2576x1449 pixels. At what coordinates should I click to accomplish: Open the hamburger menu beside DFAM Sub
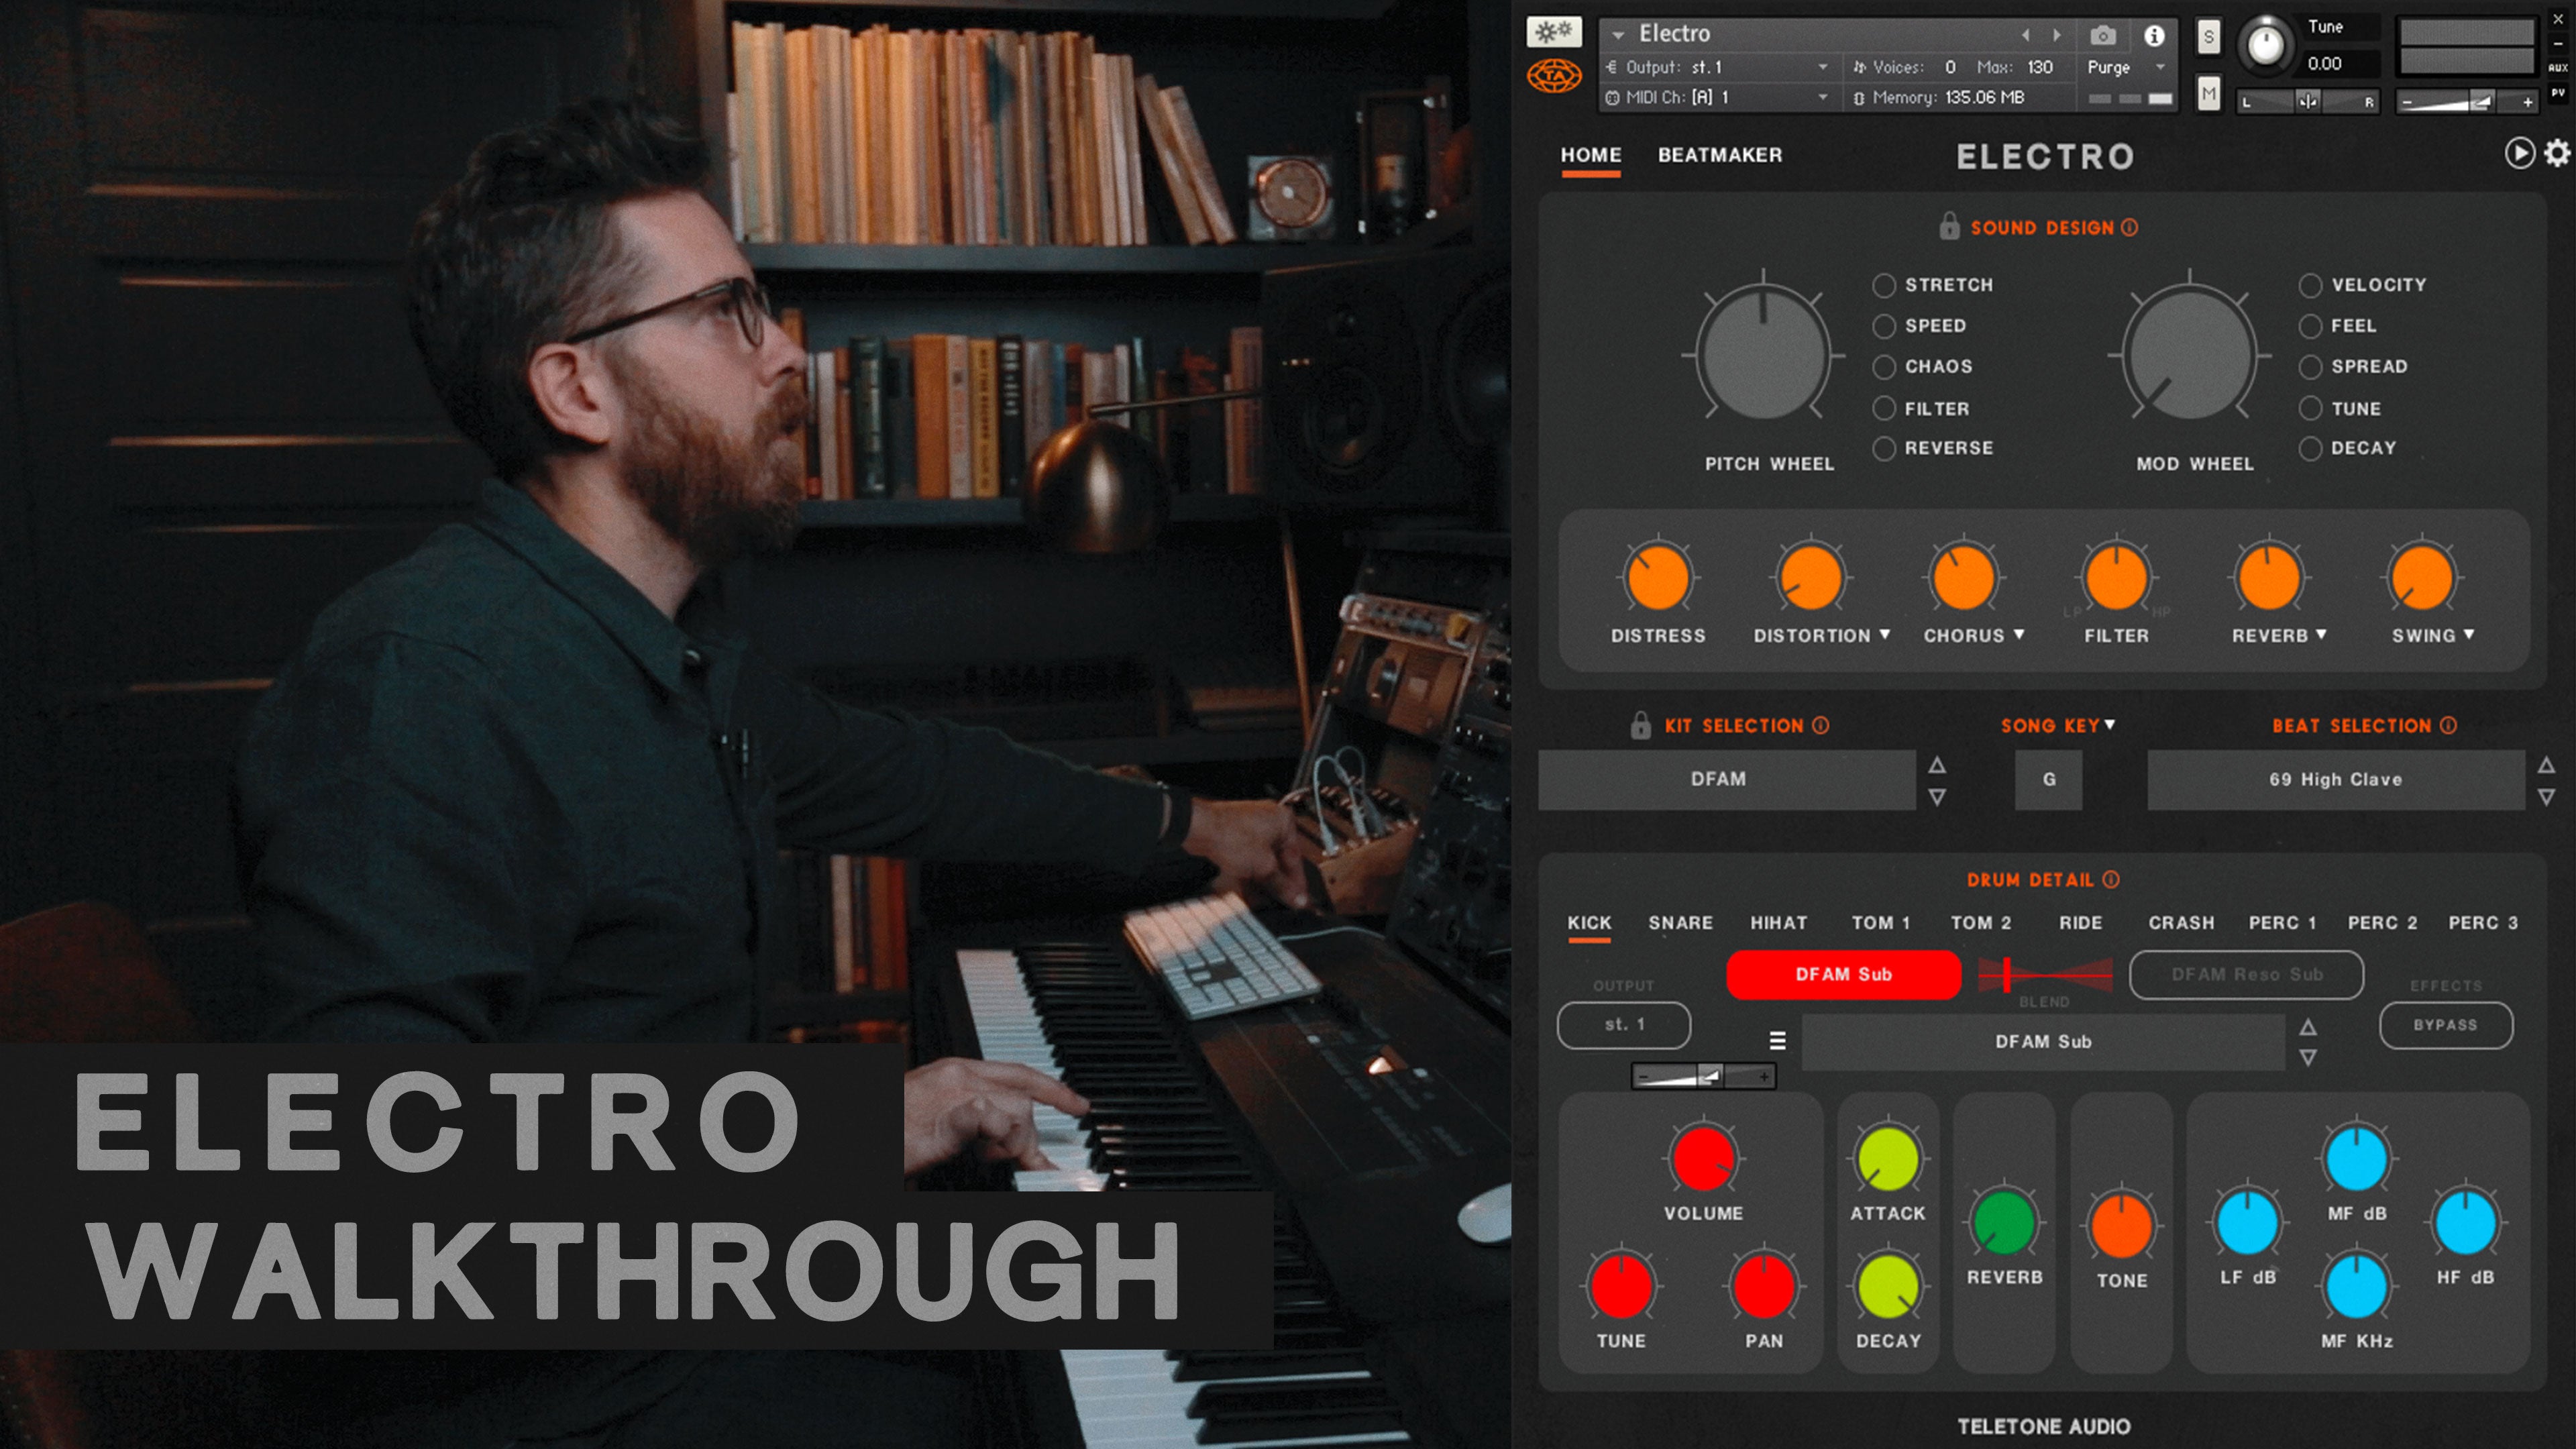pyautogui.click(x=1777, y=1040)
